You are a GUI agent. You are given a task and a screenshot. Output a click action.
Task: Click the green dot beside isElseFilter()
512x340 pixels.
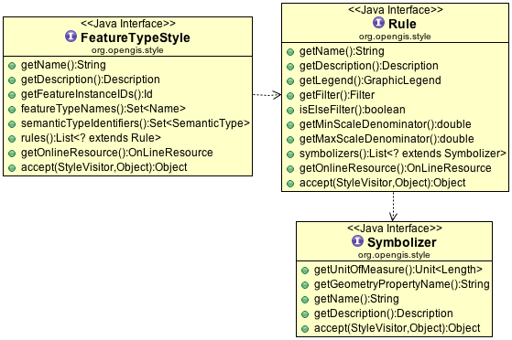click(x=290, y=111)
